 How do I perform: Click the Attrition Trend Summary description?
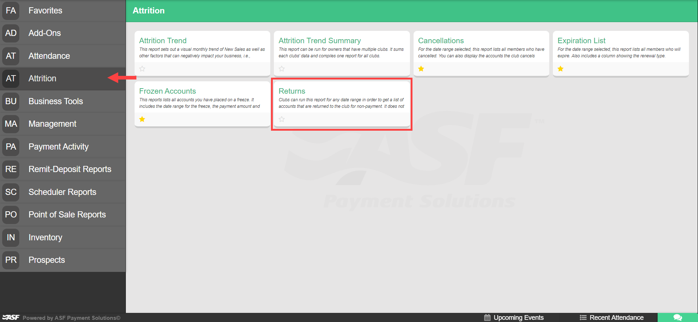click(x=341, y=53)
